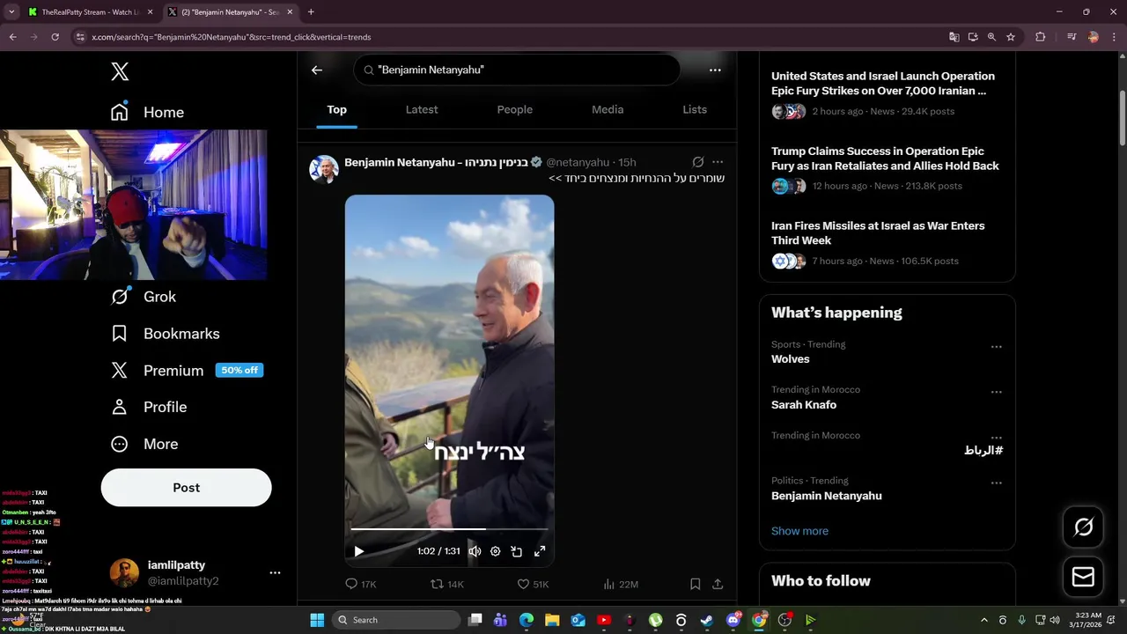Open Benjamin Netanyahu's avatar on the post

324,169
